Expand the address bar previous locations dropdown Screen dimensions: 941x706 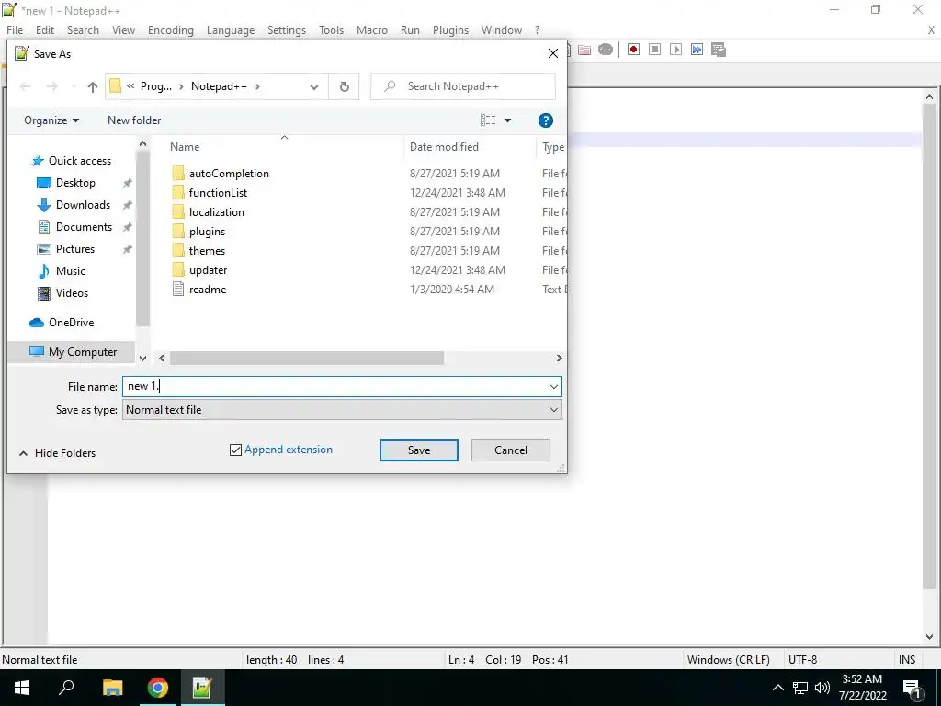[314, 87]
